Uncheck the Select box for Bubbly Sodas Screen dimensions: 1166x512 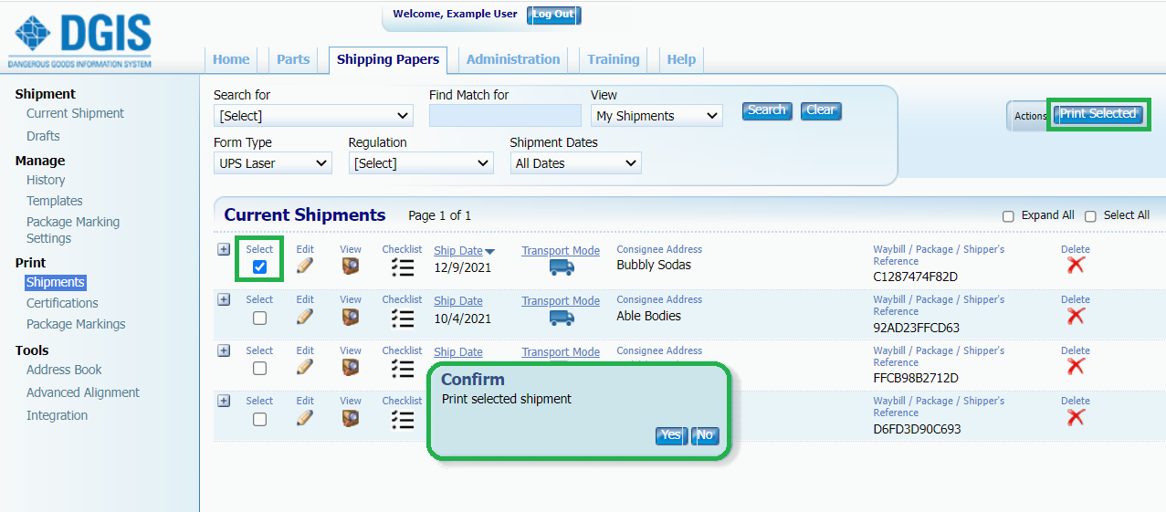pyautogui.click(x=259, y=266)
